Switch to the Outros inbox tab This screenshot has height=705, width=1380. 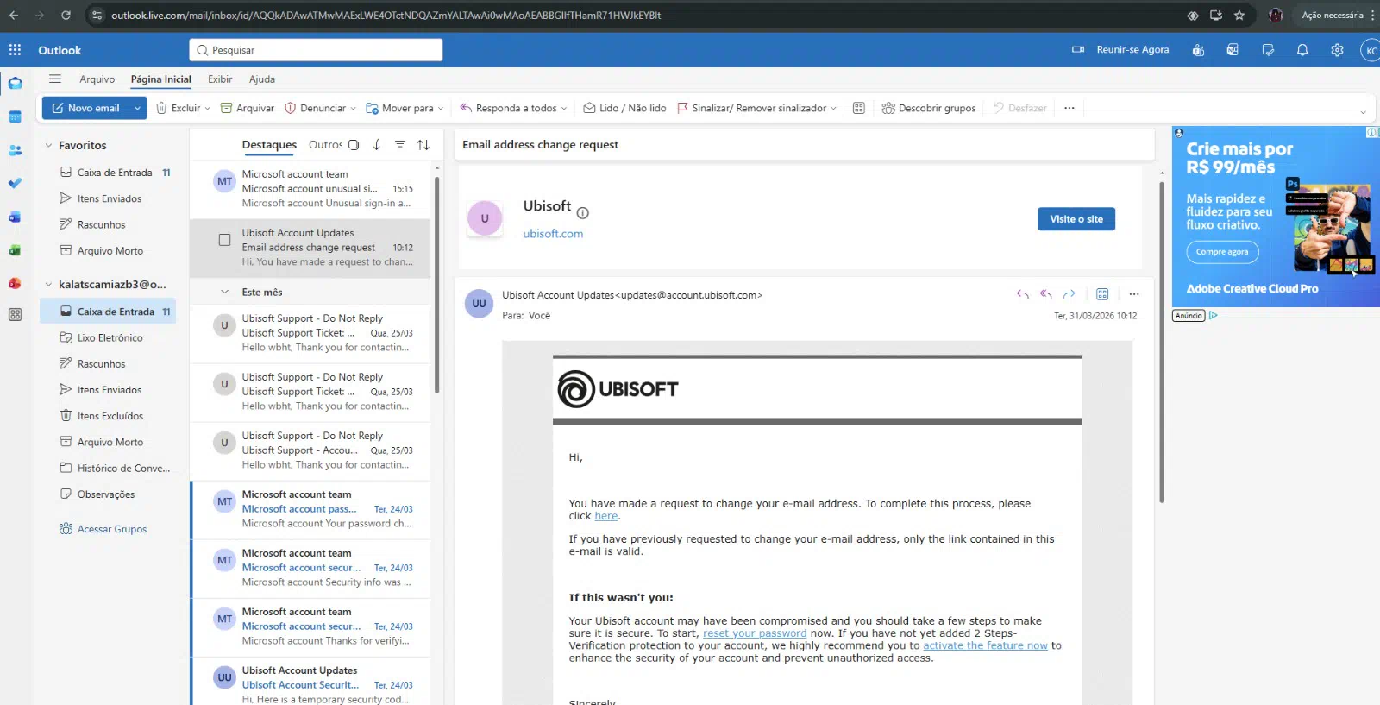(325, 145)
